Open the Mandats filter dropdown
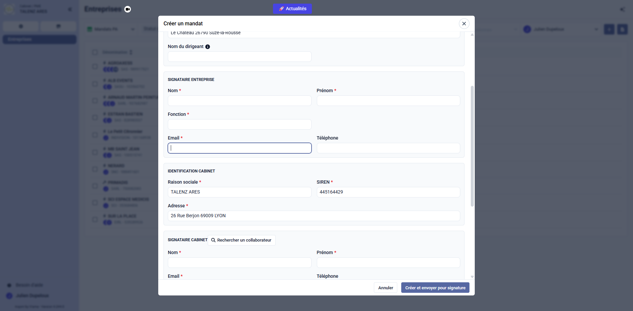This screenshot has width=633, height=311. tap(111, 29)
